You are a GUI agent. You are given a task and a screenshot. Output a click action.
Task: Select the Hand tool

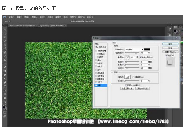pos(5,98)
